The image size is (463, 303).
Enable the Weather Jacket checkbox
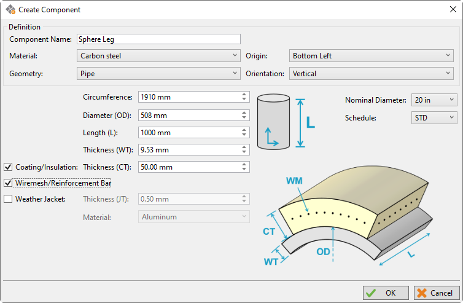coord(8,199)
